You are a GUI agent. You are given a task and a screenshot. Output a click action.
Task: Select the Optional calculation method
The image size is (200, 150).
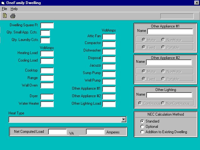point(142,127)
